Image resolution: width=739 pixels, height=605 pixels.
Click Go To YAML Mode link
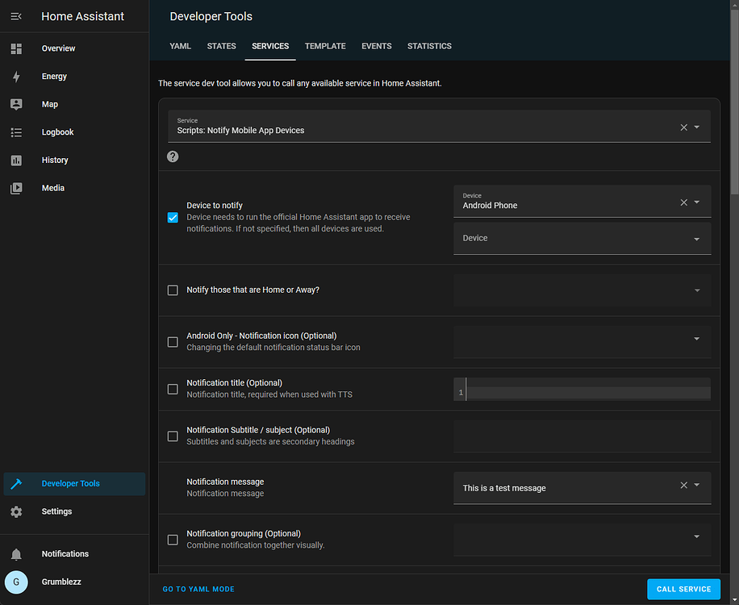pyautogui.click(x=198, y=590)
